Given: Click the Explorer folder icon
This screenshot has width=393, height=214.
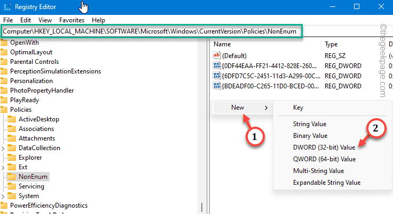Looking at the screenshot, I should coord(12,158).
